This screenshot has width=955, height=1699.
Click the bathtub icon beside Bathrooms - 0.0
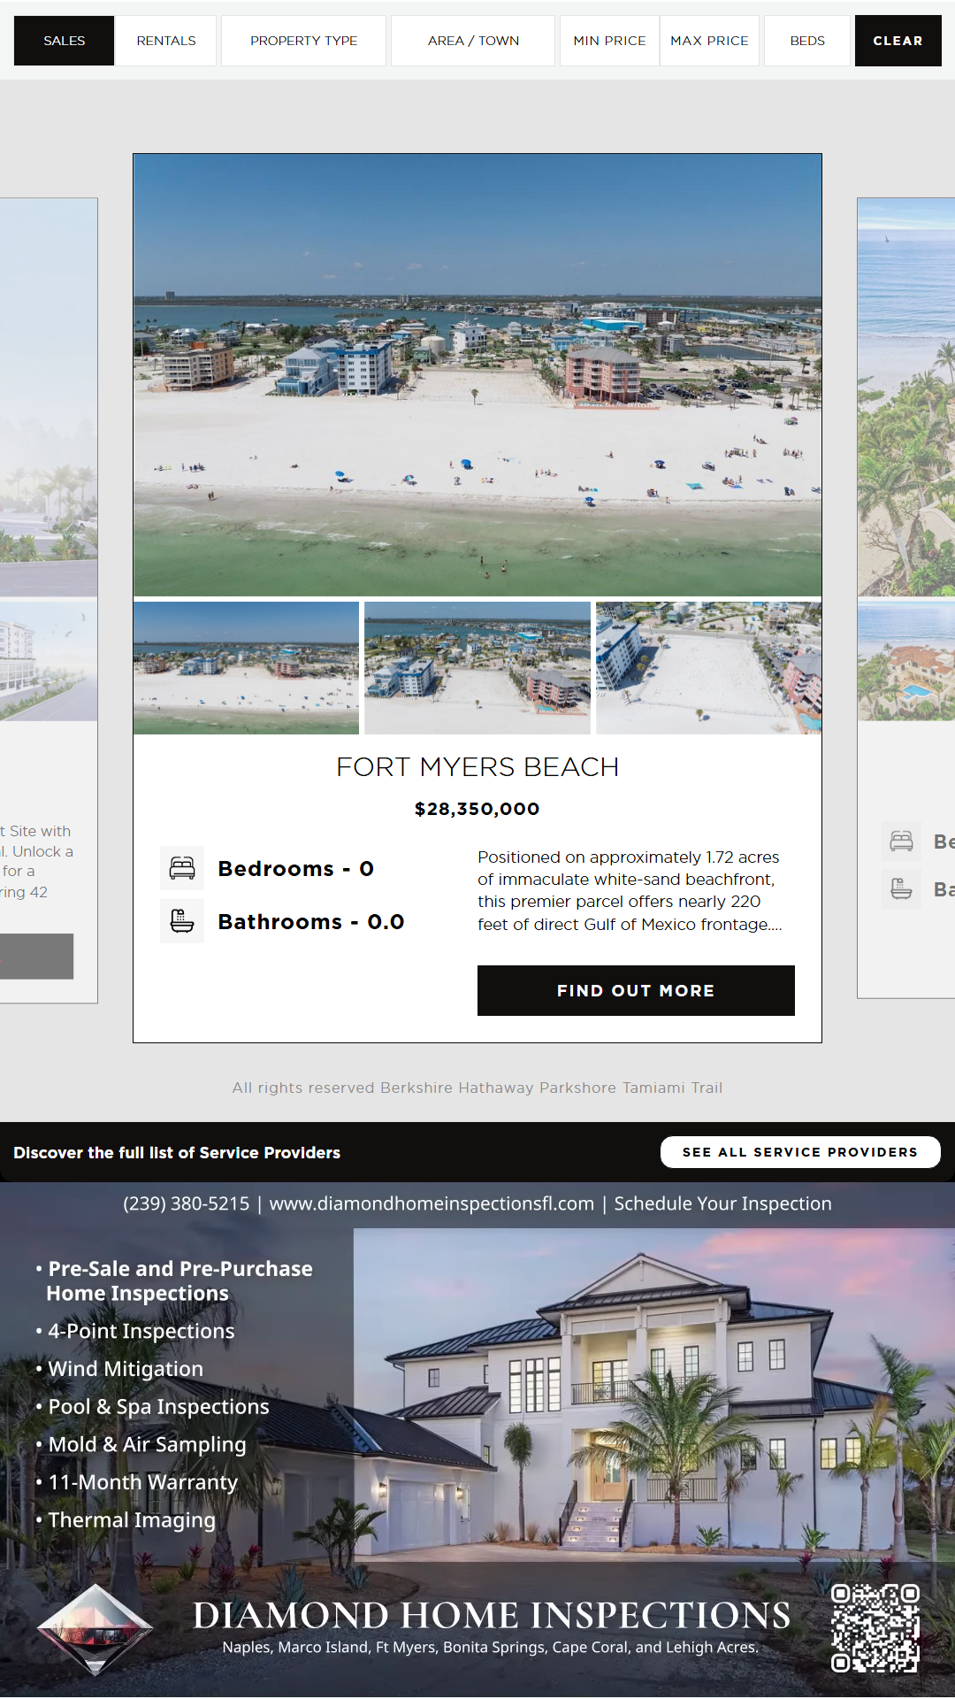click(x=182, y=921)
